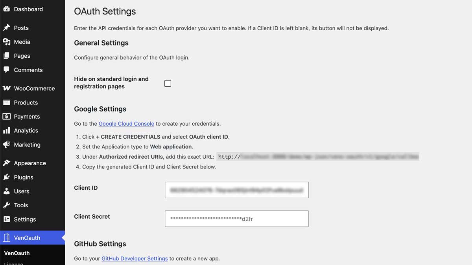Click the blurred redirect URL code
Image resolution: width=472 pixels, height=265 pixels.
click(318, 157)
